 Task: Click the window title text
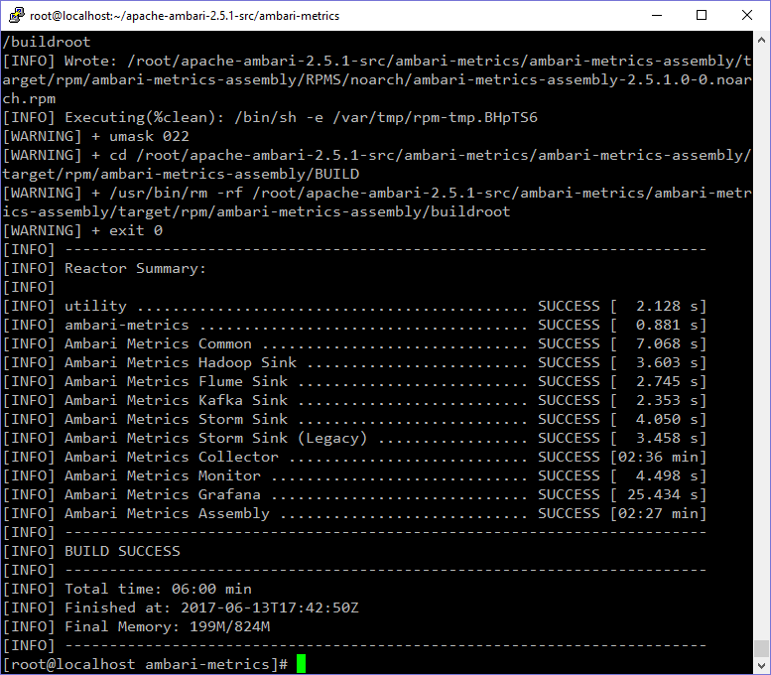pos(185,16)
